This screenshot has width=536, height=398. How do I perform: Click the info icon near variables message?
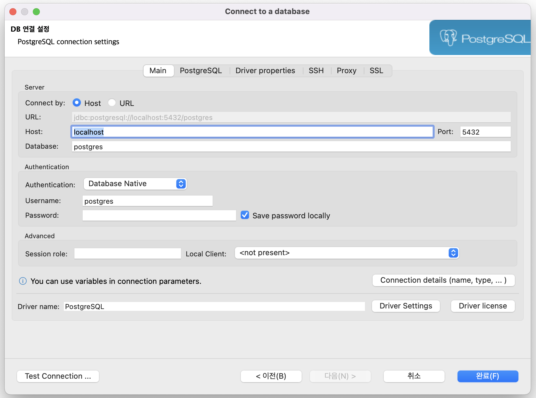[x=23, y=281]
